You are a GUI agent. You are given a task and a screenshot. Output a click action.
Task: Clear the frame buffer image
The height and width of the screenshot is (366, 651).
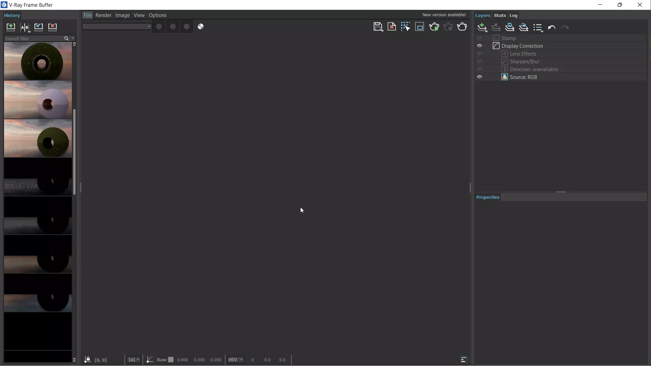tap(392, 27)
